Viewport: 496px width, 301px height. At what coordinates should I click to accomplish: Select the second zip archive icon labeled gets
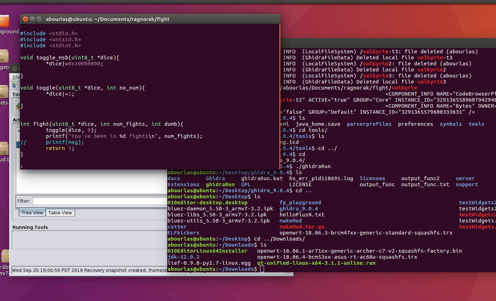[4, 89]
